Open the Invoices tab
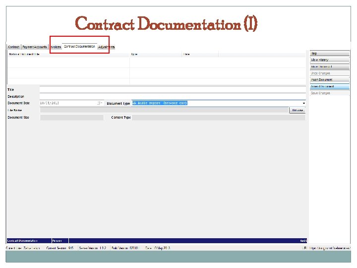Viewport: 357px width, 268px height. coord(56,47)
